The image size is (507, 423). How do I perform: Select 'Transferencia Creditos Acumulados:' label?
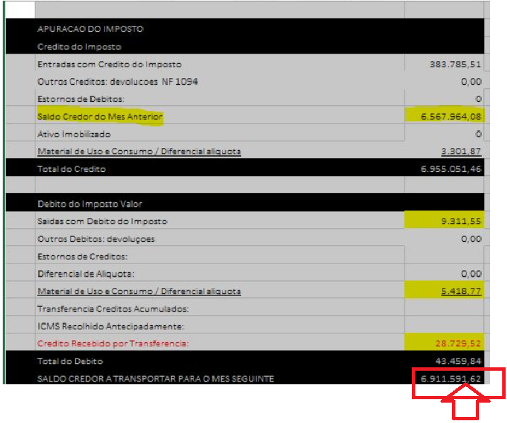pos(113,309)
